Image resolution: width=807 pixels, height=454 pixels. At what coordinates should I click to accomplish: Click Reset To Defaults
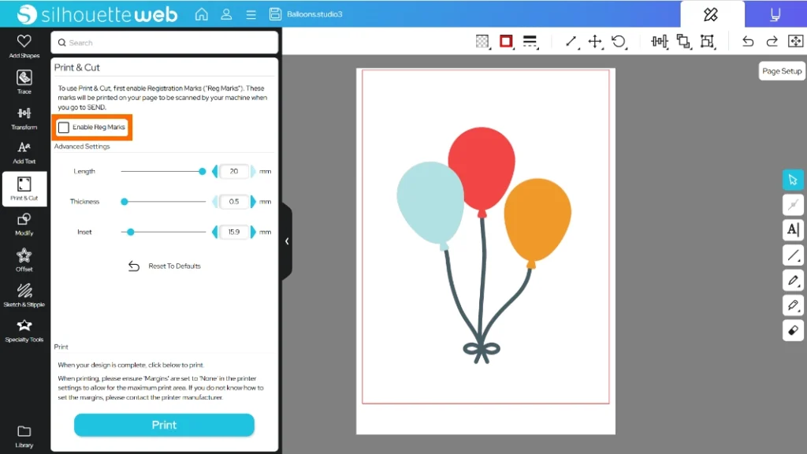point(165,266)
